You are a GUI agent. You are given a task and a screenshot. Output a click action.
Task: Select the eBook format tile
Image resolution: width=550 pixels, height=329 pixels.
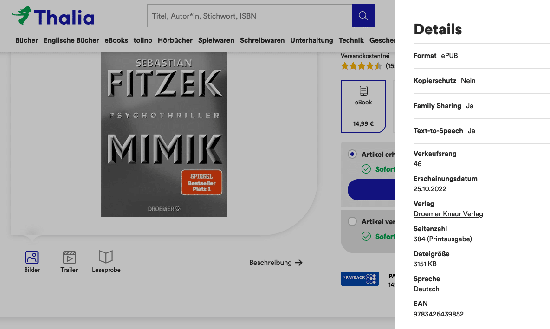click(363, 107)
